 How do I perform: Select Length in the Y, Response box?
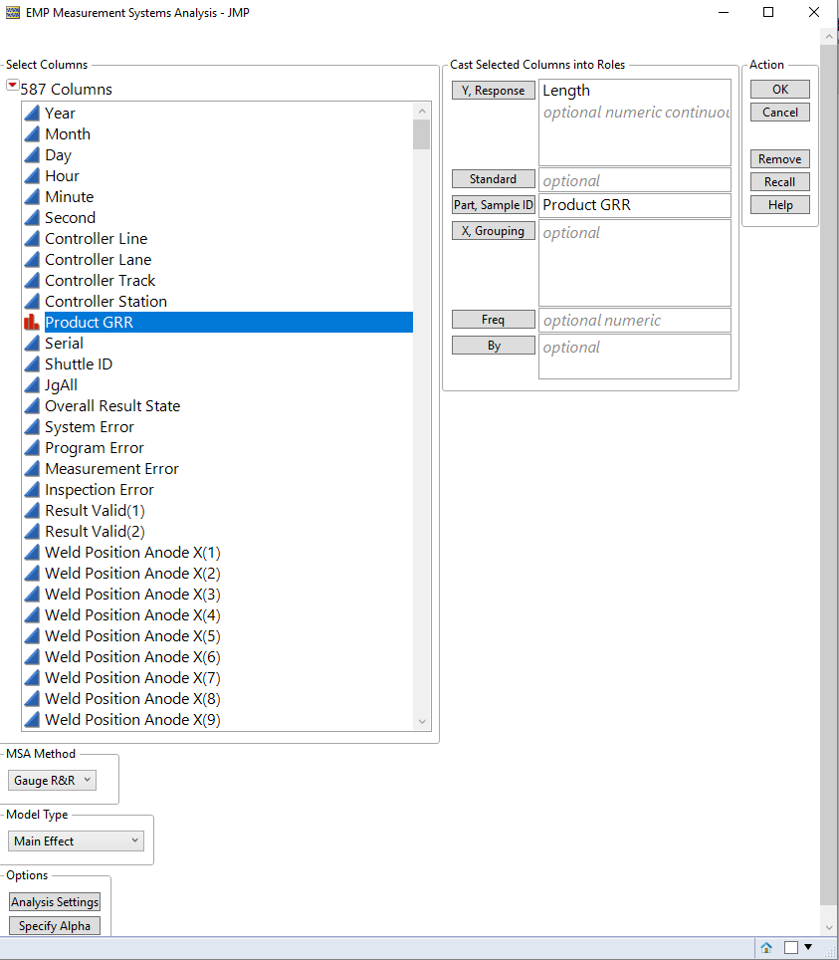coord(566,91)
